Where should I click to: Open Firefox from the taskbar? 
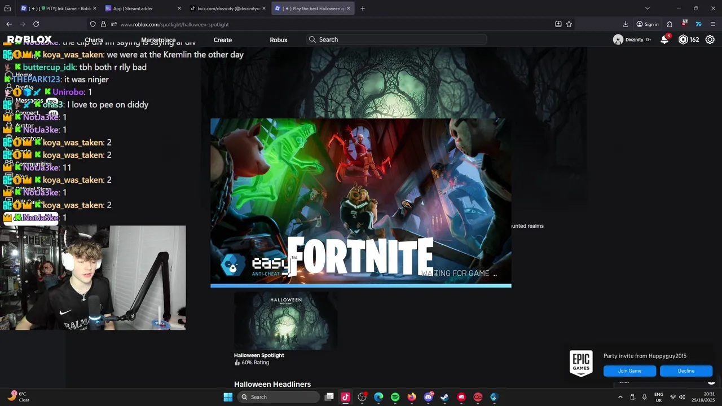(412, 397)
